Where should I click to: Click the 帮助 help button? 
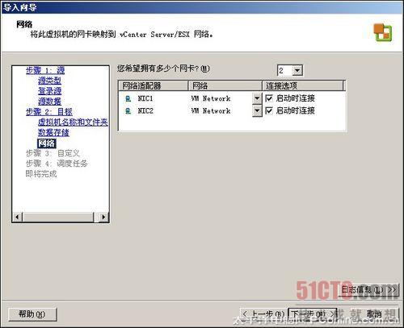(x=32, y=313)
